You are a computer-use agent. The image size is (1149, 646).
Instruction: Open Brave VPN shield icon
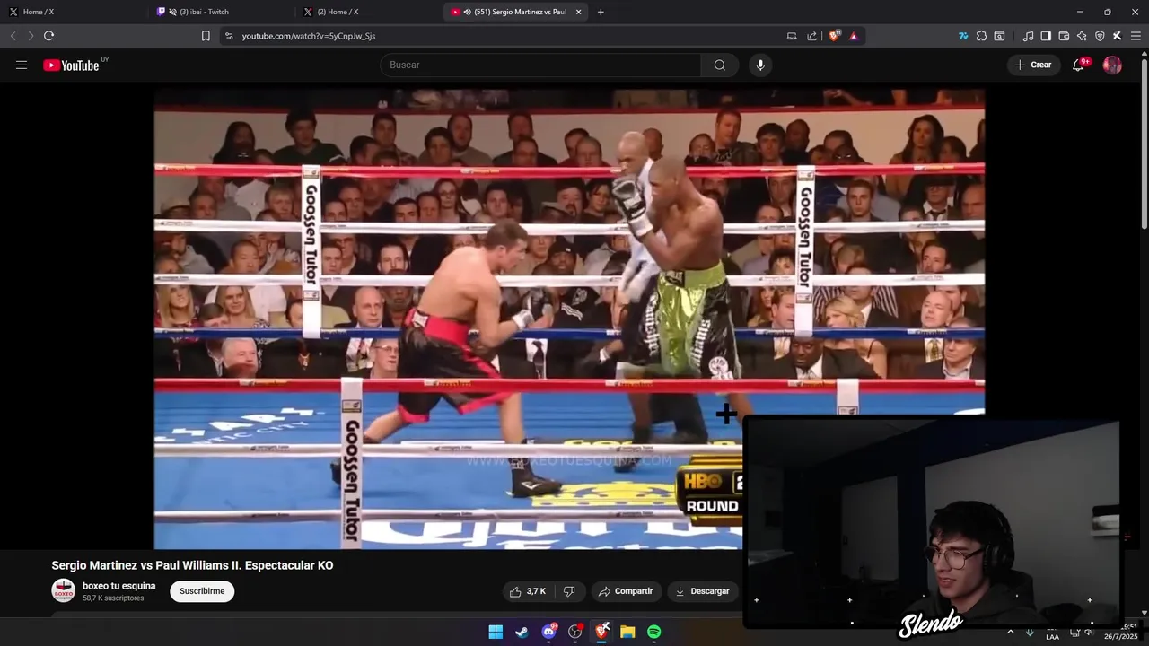[x=1100, y=36]
